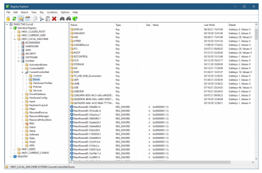Expand the Services key node
The height and width of the screenshot is (173, 262).
point(27,91)
